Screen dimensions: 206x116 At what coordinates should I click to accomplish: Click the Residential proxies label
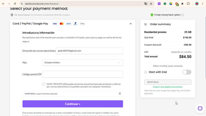click(x=155, y=32)
